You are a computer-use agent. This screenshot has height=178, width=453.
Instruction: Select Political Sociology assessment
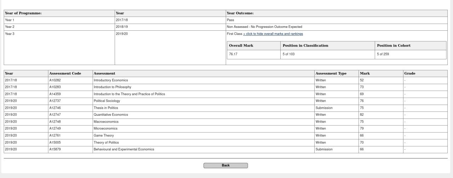(107, 101)
